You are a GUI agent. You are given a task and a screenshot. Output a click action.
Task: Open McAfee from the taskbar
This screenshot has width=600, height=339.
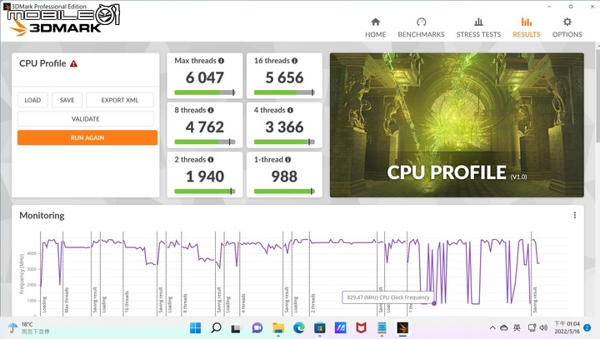coord(361,328)
